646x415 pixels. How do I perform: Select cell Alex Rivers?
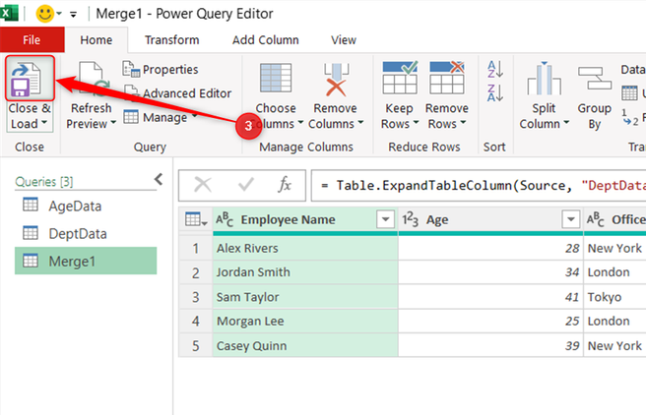tap(305, 248)
